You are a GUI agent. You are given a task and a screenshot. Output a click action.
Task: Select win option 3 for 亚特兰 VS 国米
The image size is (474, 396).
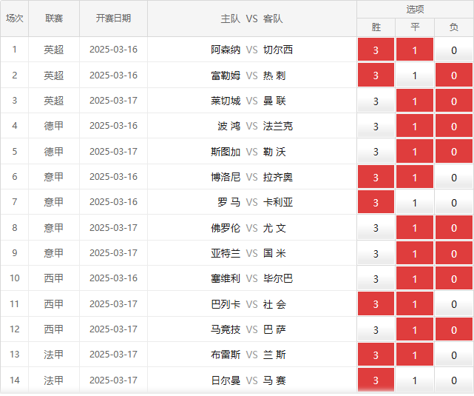pos(376,253)
